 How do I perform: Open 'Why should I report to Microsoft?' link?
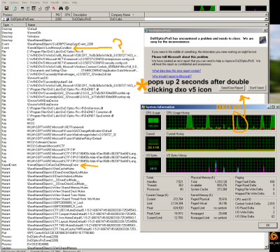(x=171, y=76)
